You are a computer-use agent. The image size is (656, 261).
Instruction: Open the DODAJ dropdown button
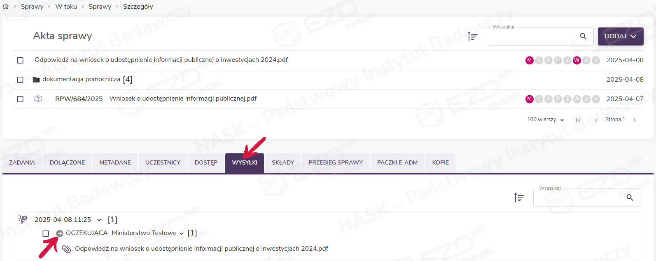(x=620, y=36)
